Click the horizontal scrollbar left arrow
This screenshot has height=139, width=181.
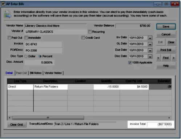(9, 118)
